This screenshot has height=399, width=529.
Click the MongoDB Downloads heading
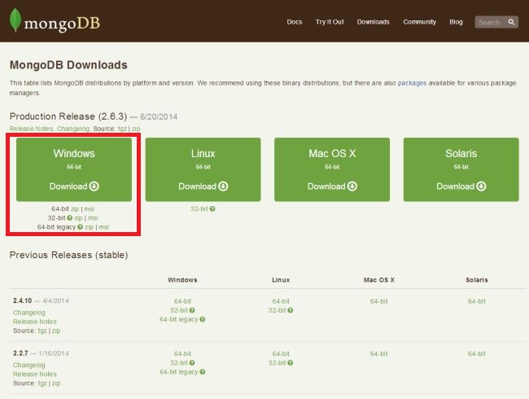click(x=68, y=65)
